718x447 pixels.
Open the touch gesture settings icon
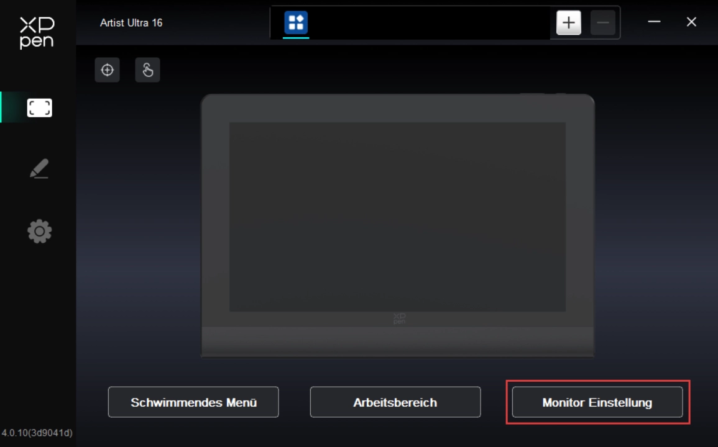(147, 70)
